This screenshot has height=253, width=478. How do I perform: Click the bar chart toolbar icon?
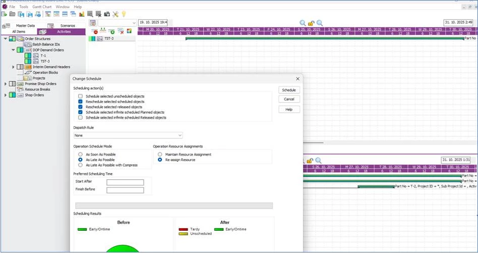pos(82,14)
